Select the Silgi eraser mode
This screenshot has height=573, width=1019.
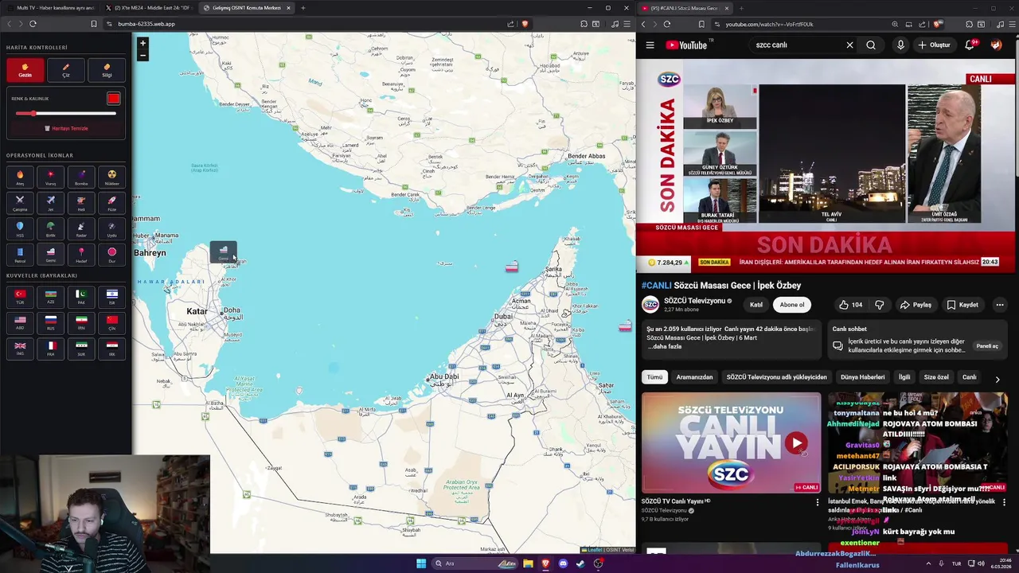click(x=107, y=70)
